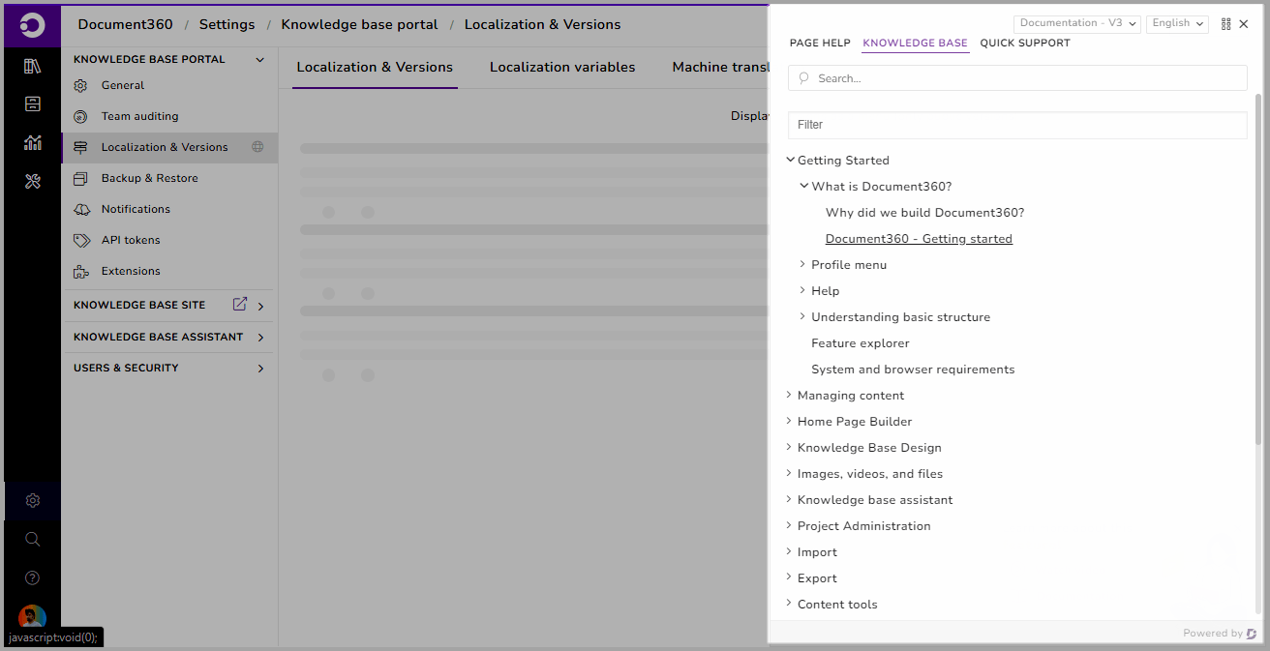Open the user profile avatar
This screenshot has width=1270, height=651.
tap(33, 616)
